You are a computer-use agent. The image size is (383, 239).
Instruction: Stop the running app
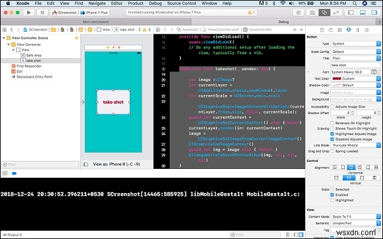tap(42, 13)
